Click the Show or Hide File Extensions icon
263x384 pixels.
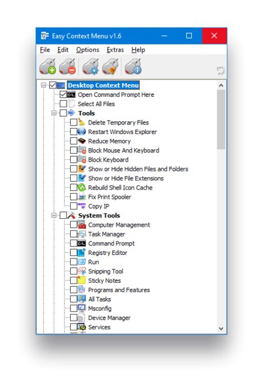point(81,178)
